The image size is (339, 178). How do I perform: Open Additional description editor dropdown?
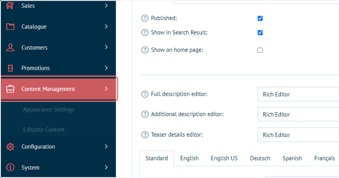click(x=298, y=115)
